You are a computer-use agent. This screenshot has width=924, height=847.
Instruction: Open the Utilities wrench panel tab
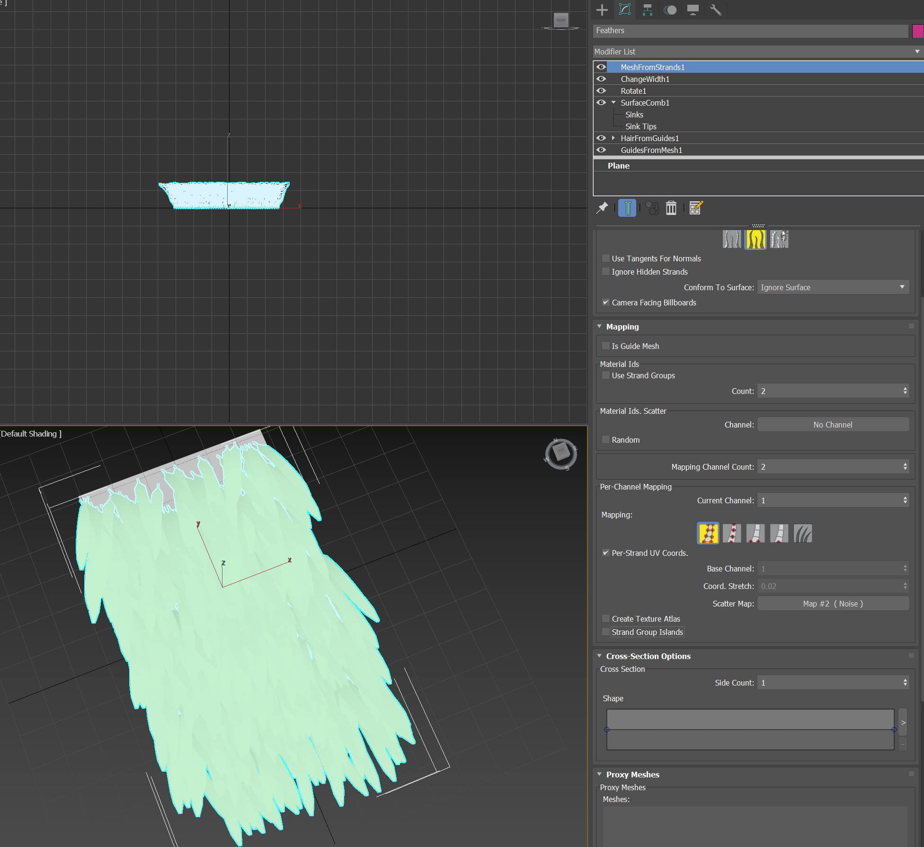click(x=715, y=10)
